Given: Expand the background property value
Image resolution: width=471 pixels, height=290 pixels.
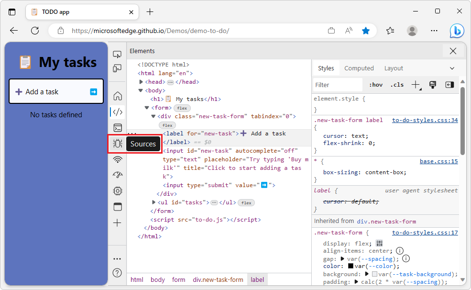Looking at the screenshot, I should (x=366, y=274).
